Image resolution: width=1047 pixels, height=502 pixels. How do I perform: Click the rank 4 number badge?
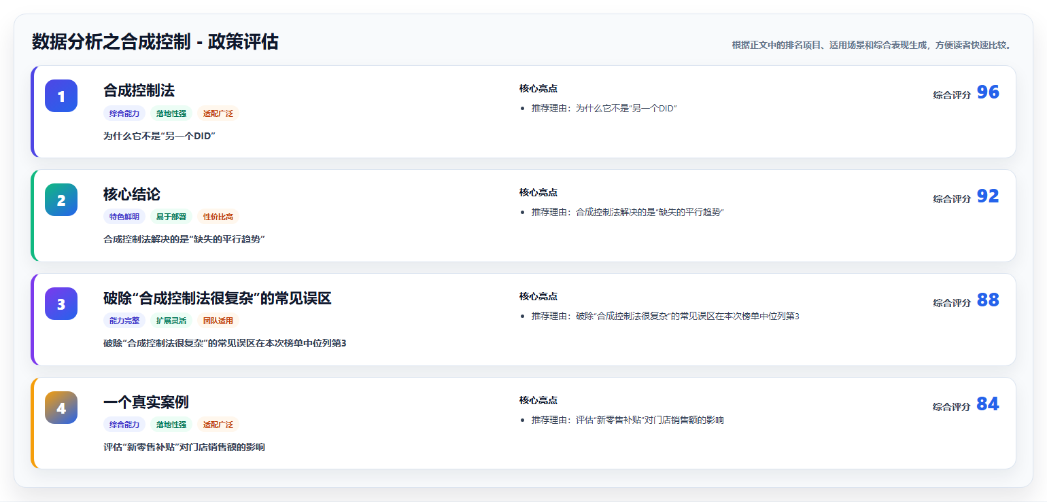click(61, 408)
